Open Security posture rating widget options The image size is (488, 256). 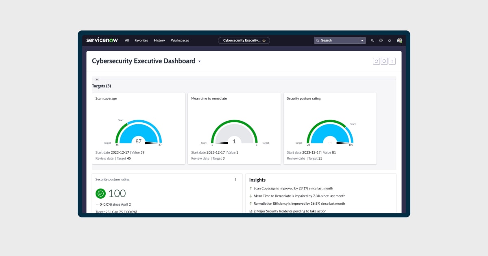(235, 179)
